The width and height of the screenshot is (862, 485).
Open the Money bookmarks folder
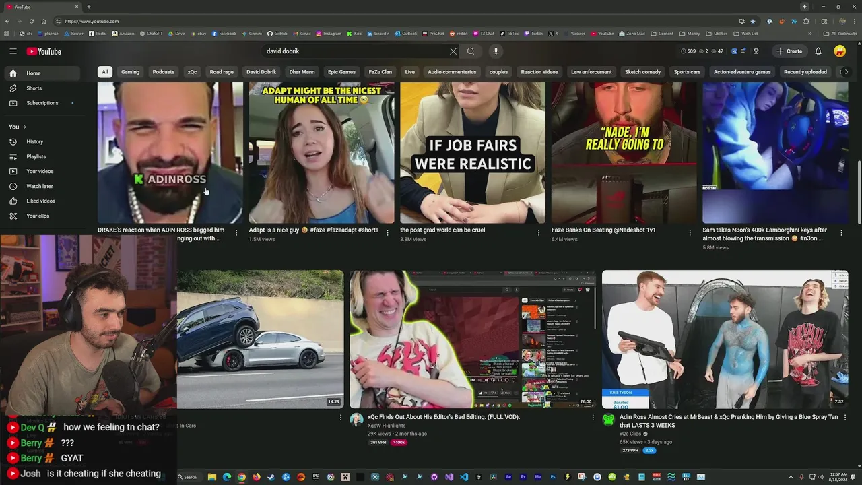(690, 34)
